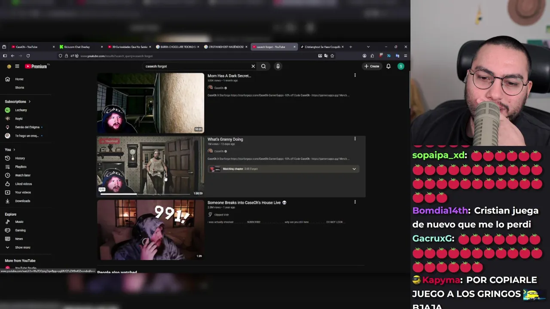Image resolution: width=550 pixels, height=309 pixels.
Task: Bookmark this page with the star icon
Action: tap(332, 56)
